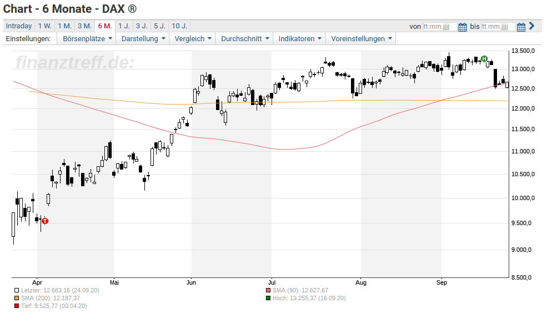Image resolution: width=547 pixels, height=313 pixels.
Task: Click the green Hoch legend swatch
Action: tap(268, 299)
